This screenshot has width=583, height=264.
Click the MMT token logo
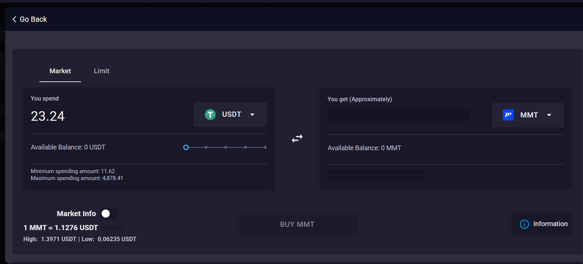pyautogui.click(x=508, y=115)
